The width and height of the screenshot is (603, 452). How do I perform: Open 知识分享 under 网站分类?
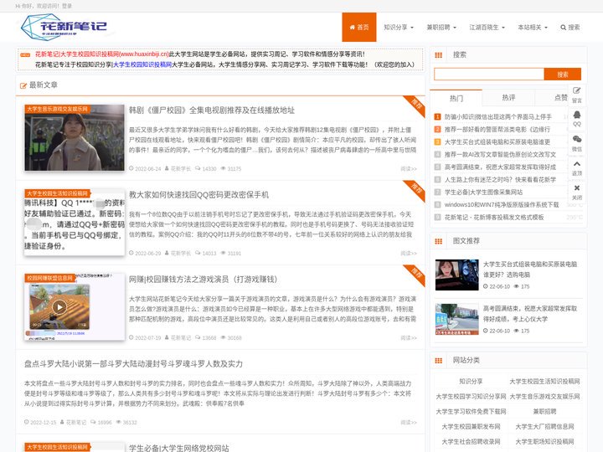coord(471,382)
